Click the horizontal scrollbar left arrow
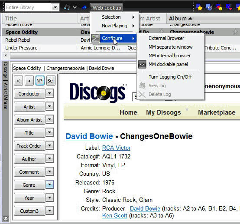The height and width of the screenshot is (224, 240). [x=6, y=55]
